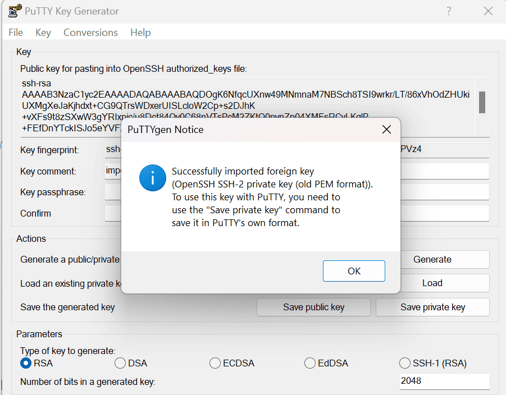The image size is (506, 395).
Task: Click the question mark help button
Action: (449, 11)
